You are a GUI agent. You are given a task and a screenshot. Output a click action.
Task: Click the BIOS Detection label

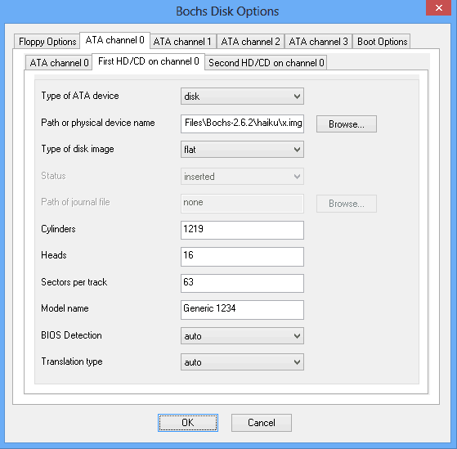[x=71, y=335]
